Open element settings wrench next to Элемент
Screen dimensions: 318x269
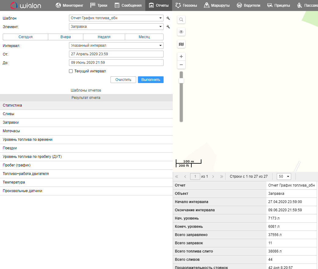[x=168, y=27]
